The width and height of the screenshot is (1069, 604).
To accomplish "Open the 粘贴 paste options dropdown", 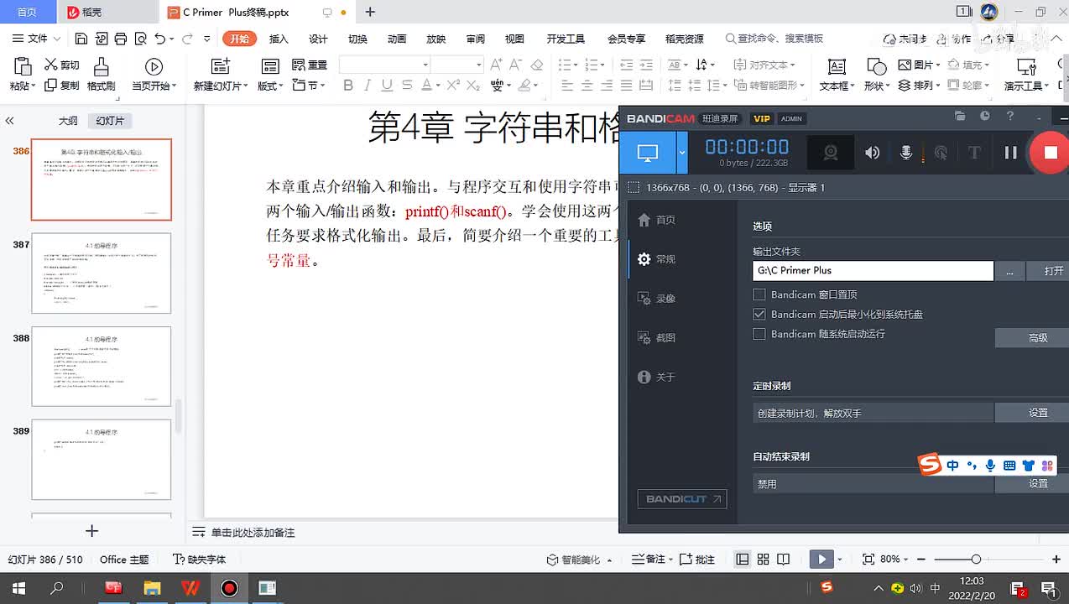I will pos(23,86).
